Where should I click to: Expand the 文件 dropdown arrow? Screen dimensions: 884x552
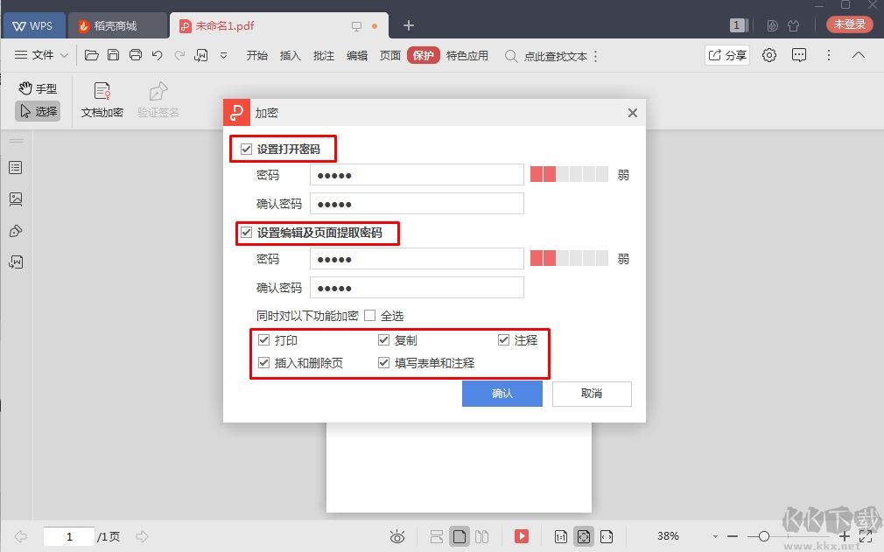pos(64,55)
